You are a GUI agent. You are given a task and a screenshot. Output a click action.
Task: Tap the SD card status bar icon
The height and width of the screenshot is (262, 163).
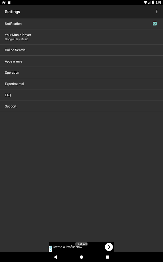pyautogui.click(x=9, y=3)
